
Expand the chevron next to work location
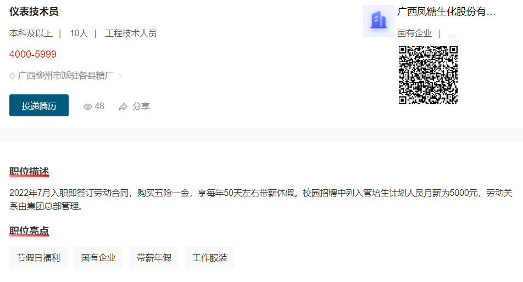[x=120, y=77]
